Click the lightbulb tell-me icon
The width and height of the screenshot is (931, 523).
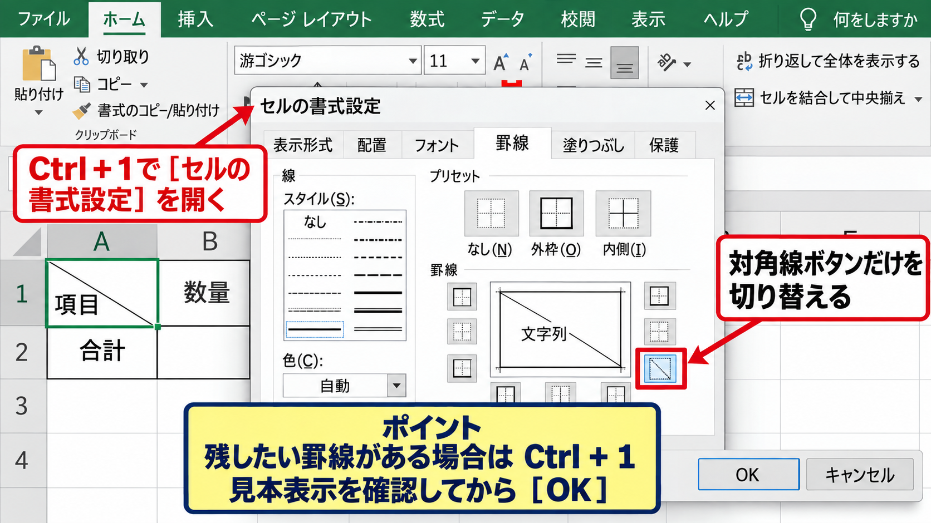pos(808,19)
